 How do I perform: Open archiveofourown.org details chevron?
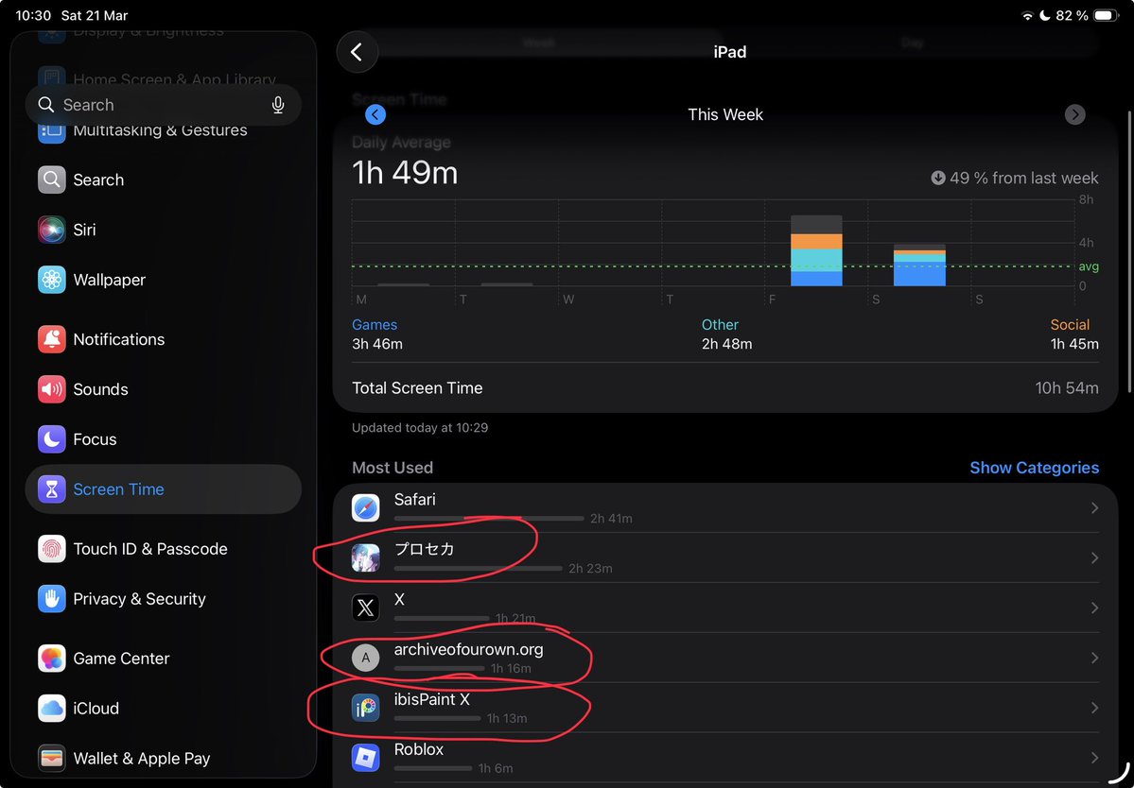tap(1094, 658)
